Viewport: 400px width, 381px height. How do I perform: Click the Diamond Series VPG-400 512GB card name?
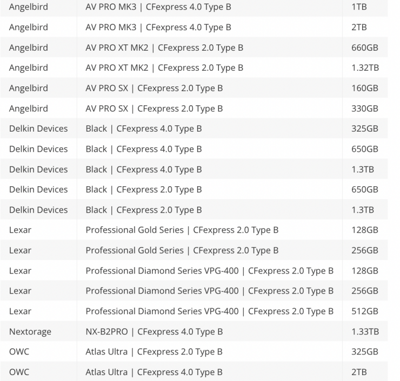pos(209,311)
